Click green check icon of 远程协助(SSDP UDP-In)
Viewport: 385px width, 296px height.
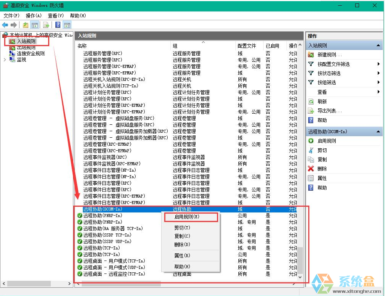pos(79,241)
